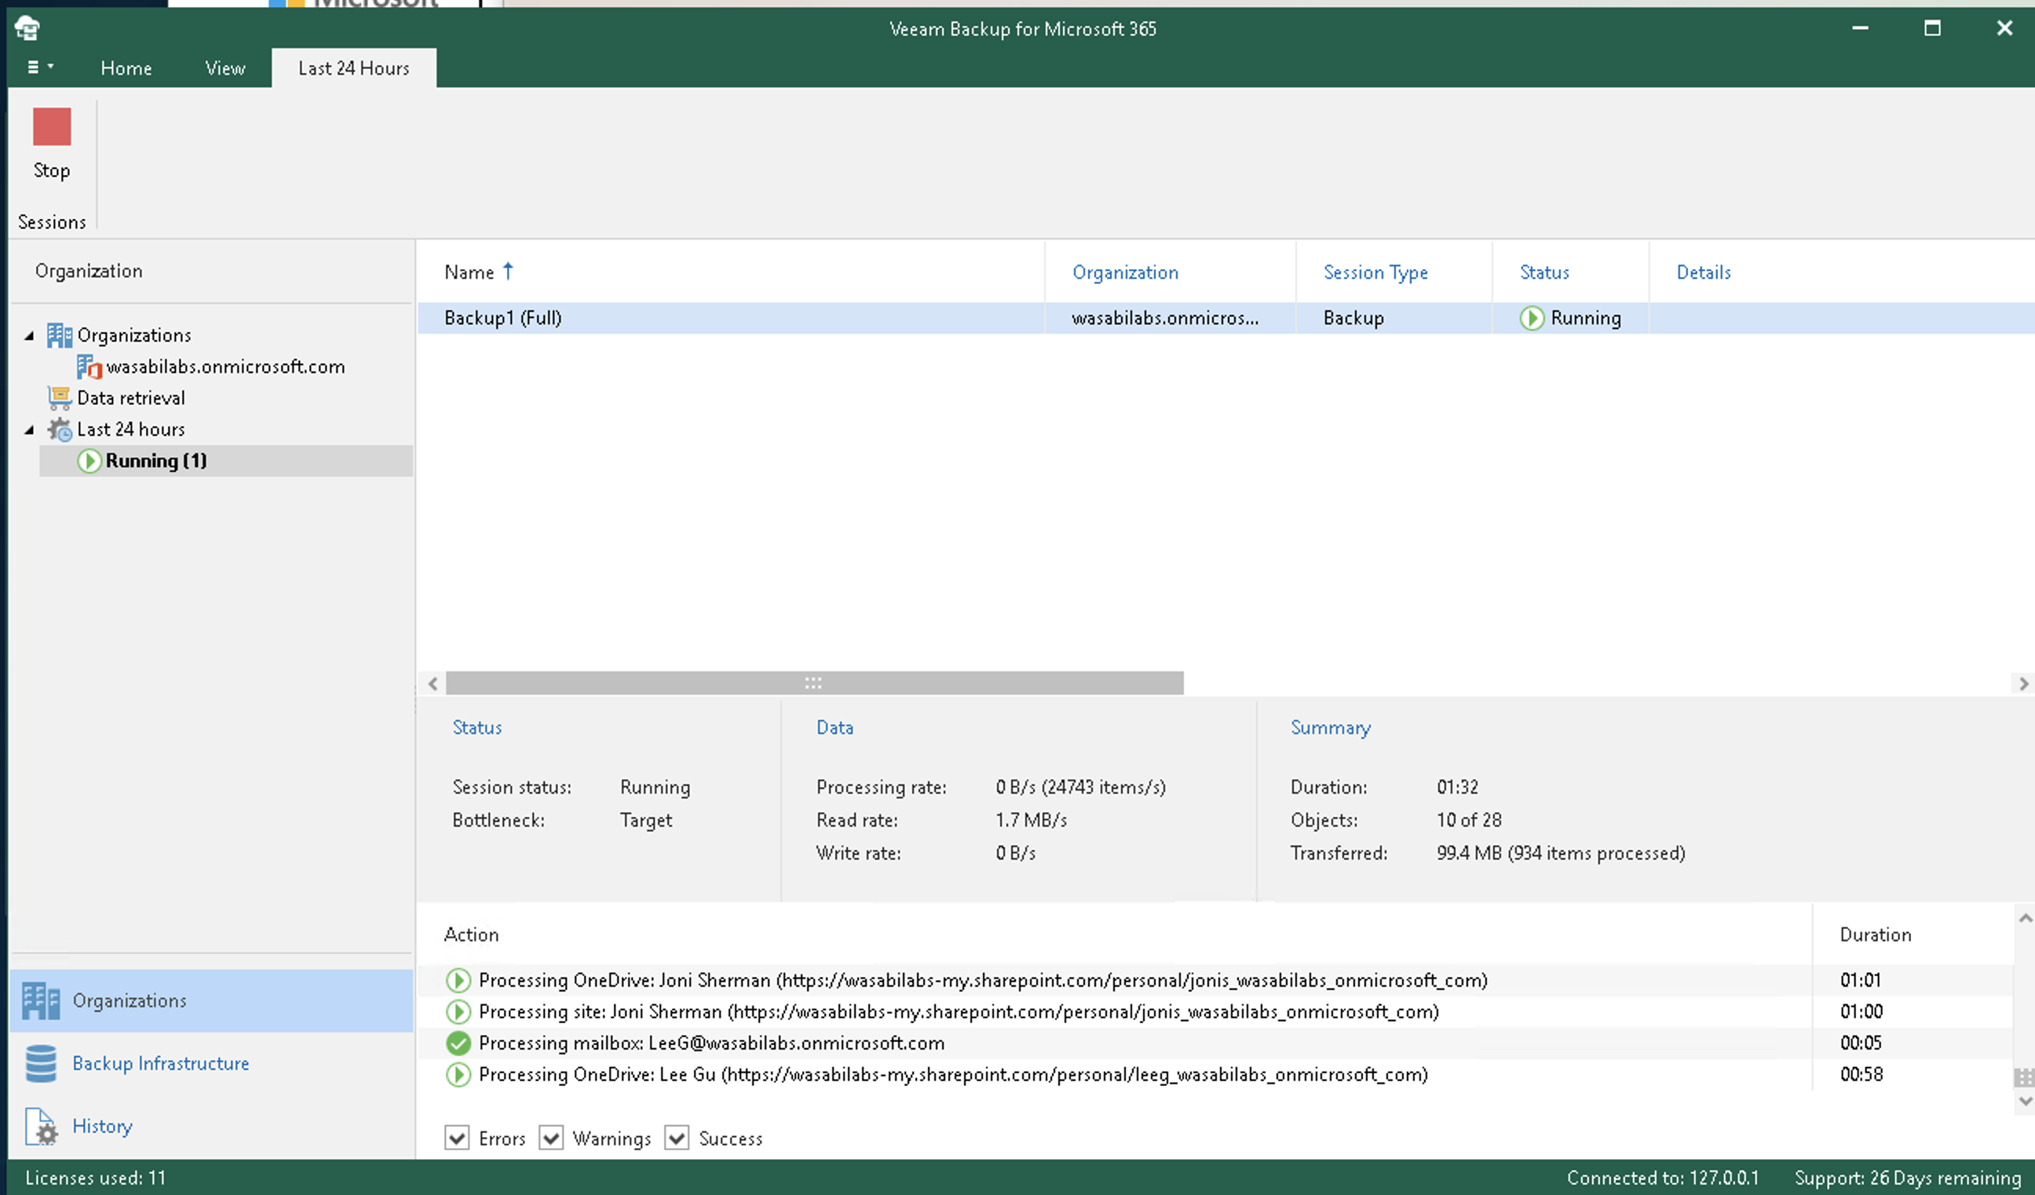This screenshot has width=2035, height=1195.
Task: Click the horizontal scrollbar left arrow
Action: [433, 684]
